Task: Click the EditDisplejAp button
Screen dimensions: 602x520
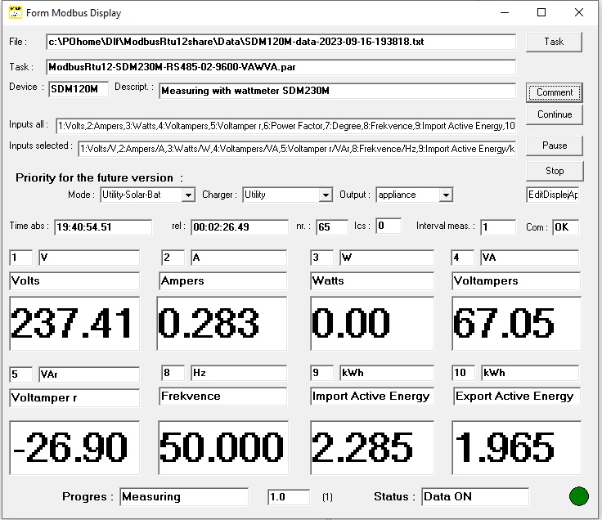Action: point(554,195)
